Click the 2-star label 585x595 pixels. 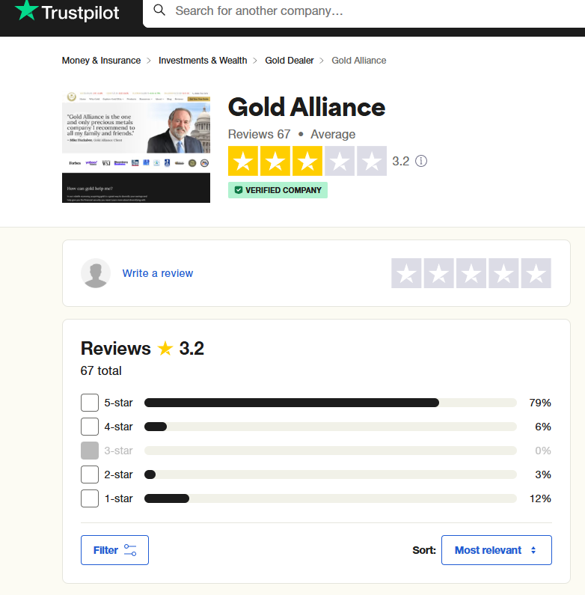coord(118,475)
